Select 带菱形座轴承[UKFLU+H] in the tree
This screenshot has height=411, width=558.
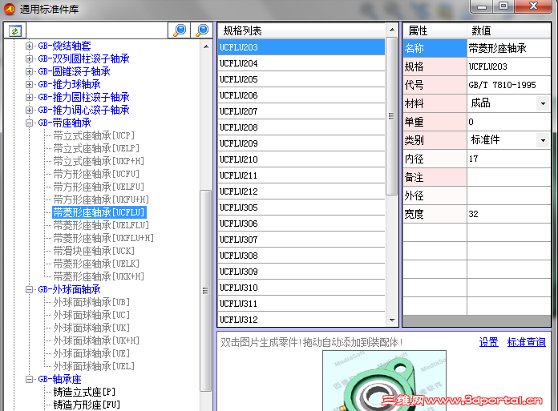(103, 238)
